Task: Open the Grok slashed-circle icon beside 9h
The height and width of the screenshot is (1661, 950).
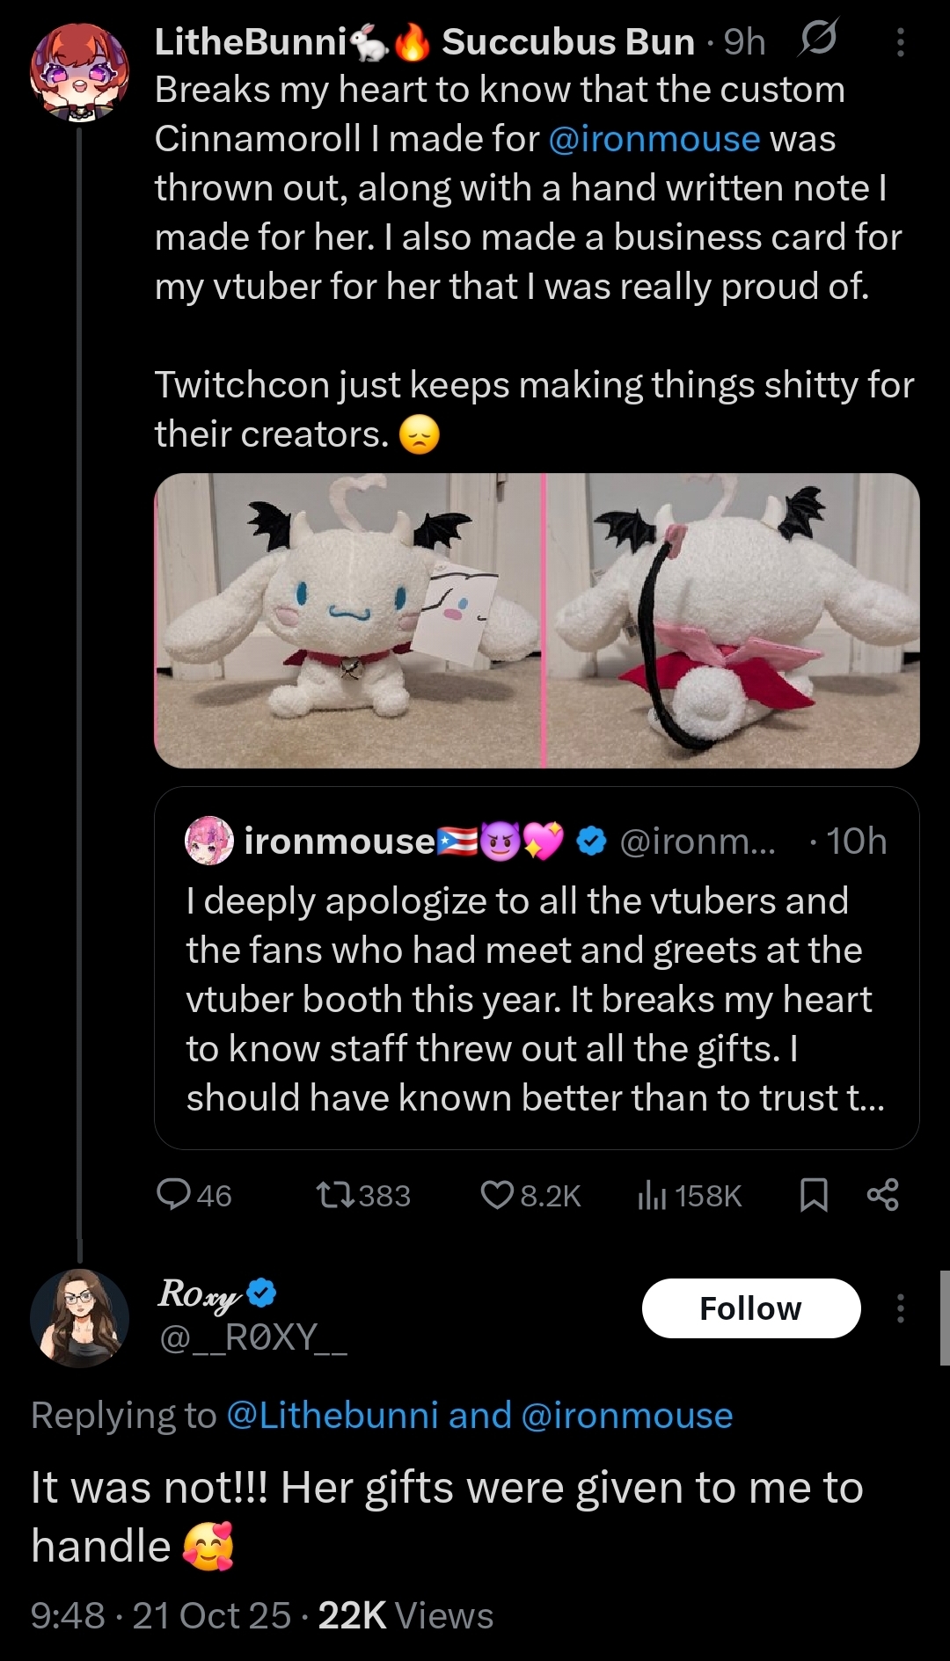Action: (x=817, y=40)
